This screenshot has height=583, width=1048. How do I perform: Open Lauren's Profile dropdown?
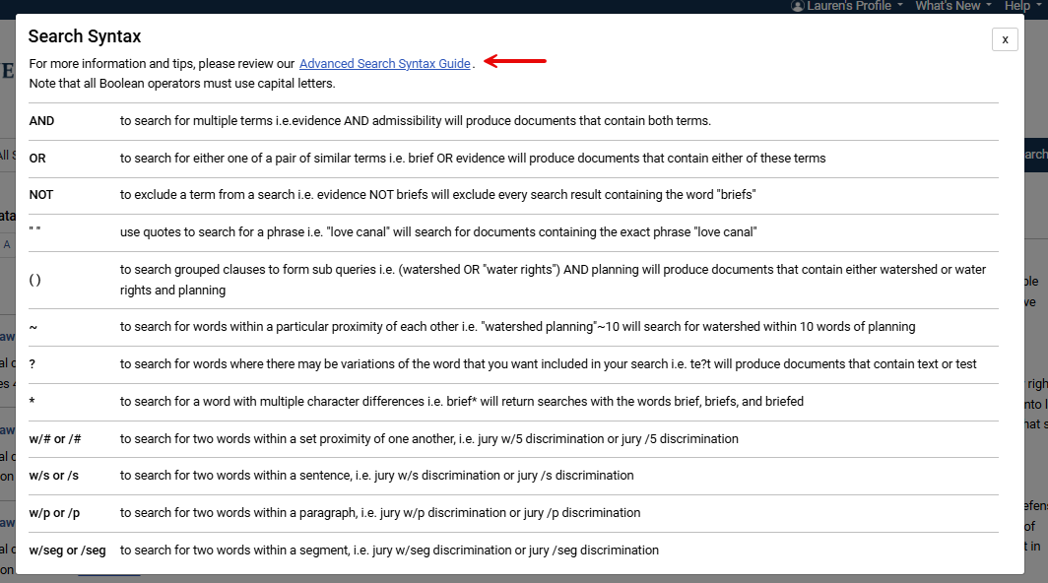click(847, 6)
